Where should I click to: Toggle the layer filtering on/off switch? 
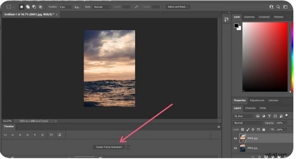click(287, 115)
